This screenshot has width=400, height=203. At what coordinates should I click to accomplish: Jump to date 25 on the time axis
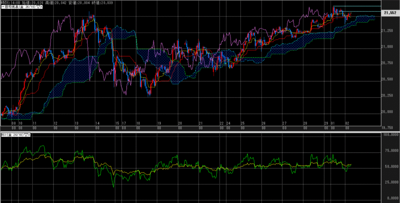242,123
